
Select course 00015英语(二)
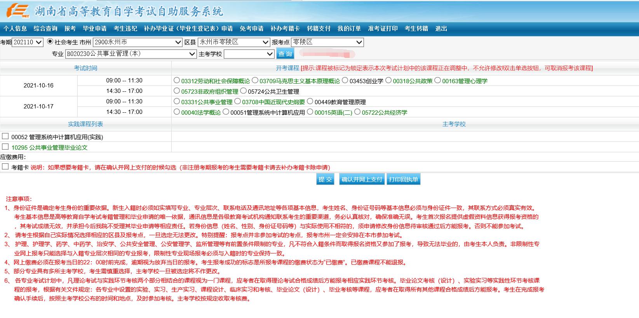[x=310, y=112]
